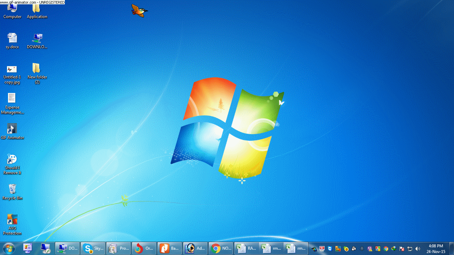The width and height of the screenshot is (454, 255).
Task: Select the sy.docx Word document icon
Action: click(x=12, y=41)
